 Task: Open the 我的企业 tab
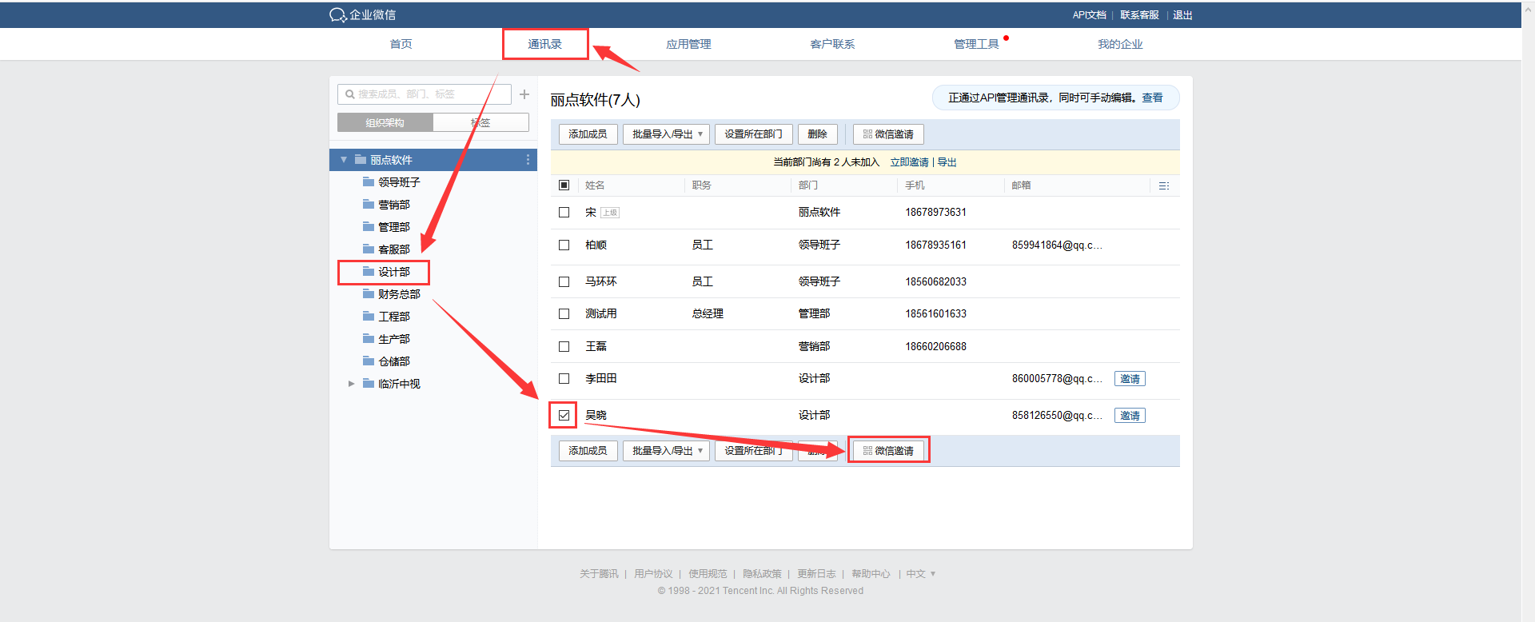point(1120,44)
